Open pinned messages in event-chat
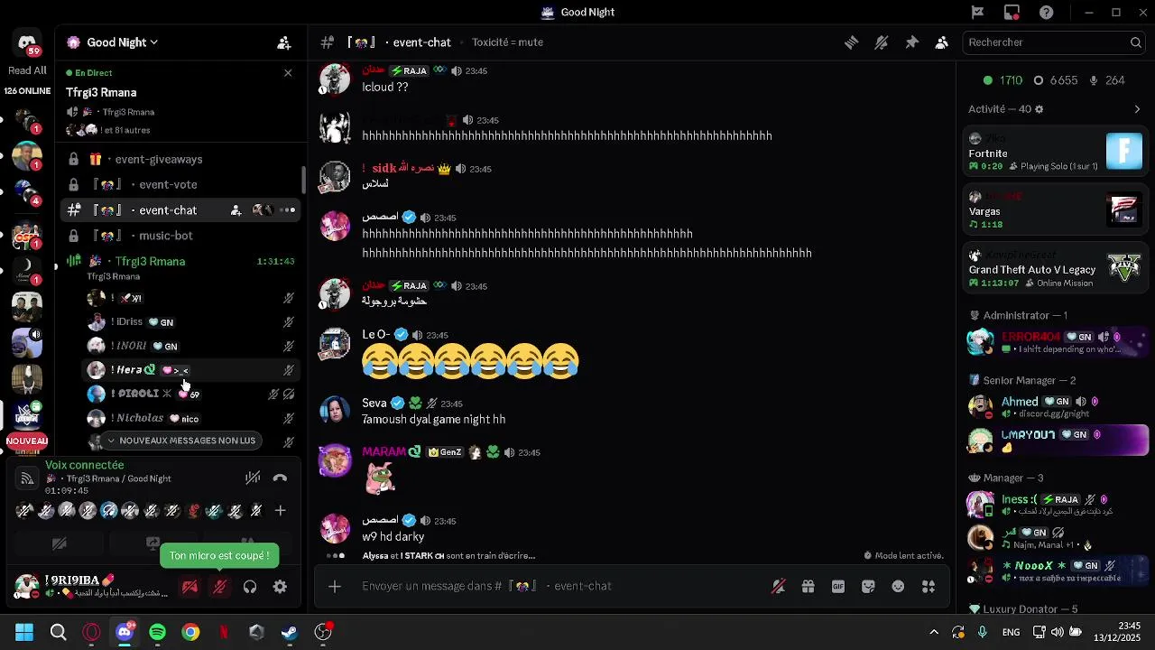Viewport: 1155px width, 650px height. (911, 42)
